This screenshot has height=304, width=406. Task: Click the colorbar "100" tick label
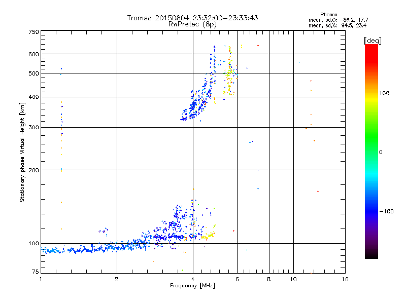(x=384, y=93)
